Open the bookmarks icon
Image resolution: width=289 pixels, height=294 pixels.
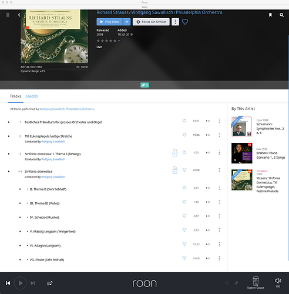tap(270, 15)
